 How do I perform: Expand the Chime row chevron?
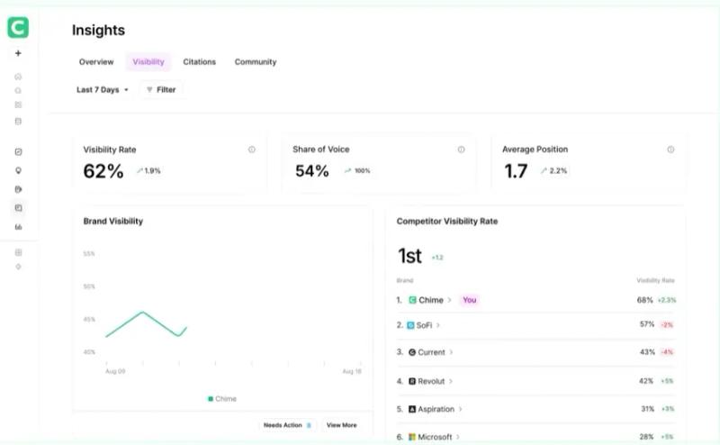tap(449, 300)
